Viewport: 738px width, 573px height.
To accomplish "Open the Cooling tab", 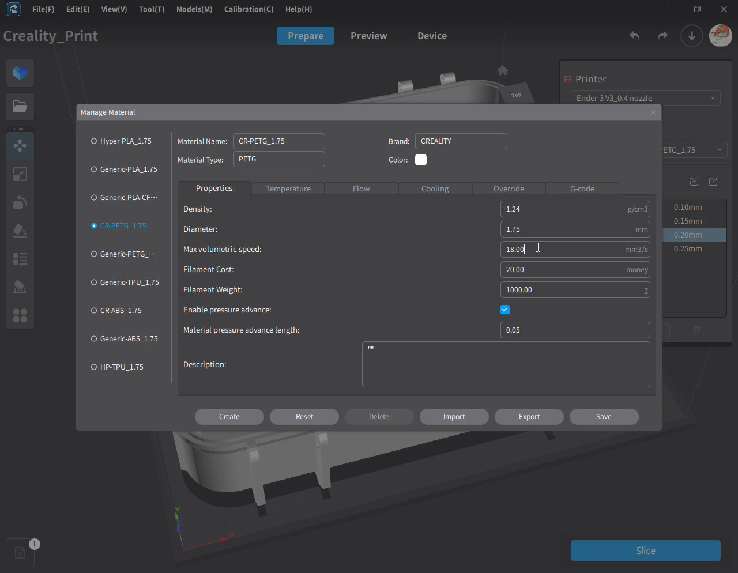I will coord(435,189).
